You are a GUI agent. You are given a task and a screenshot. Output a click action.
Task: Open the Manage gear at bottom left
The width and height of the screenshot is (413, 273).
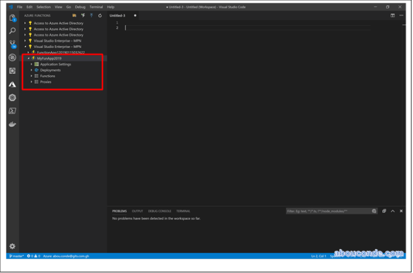point(12,246)
